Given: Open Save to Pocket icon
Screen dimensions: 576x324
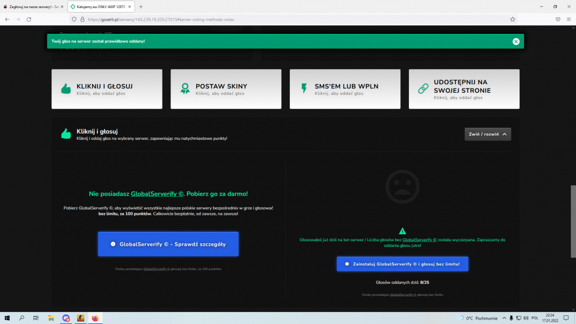Looking at the screenshot, I should pos(558,20).
